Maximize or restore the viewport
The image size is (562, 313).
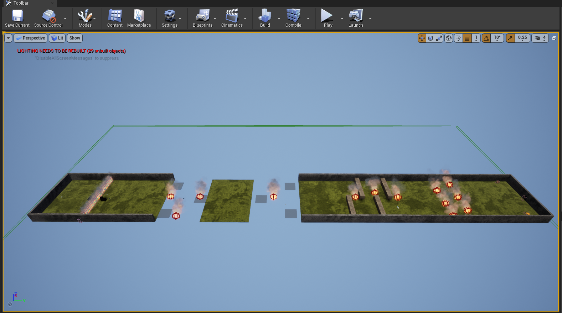[554, 38]
